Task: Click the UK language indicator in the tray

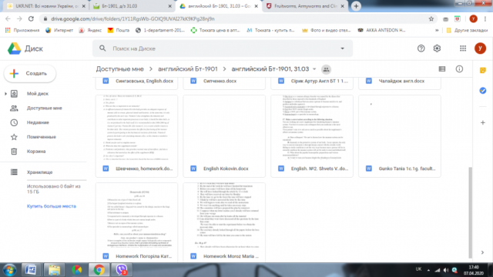Action: tap(418, 269)
